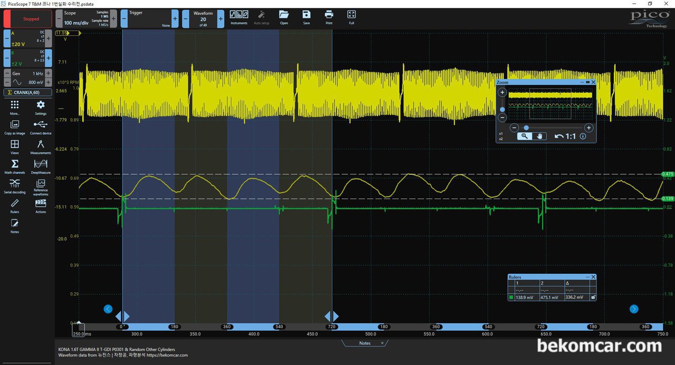Open Reference waveforms

41,186
